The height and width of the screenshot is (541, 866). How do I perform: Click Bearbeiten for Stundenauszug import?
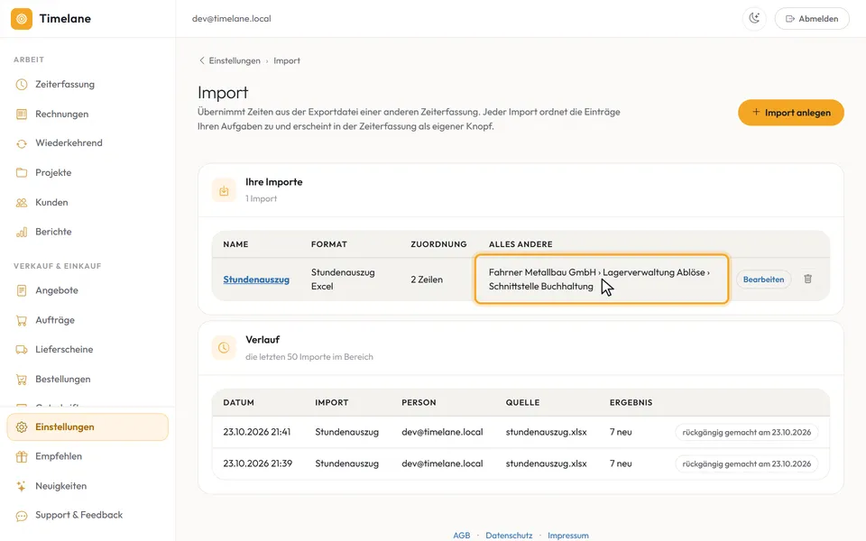tap(763, 280)
